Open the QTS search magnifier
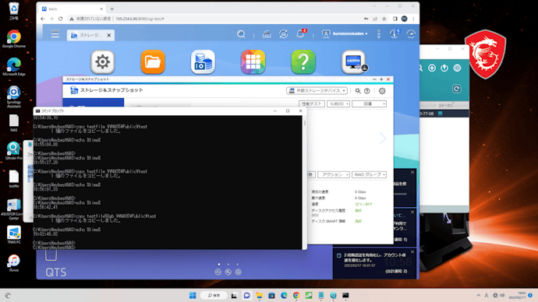Viewport: 538px width, 302px height. coord(241,34)
